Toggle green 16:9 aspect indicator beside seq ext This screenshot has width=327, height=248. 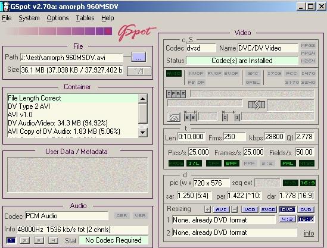pyautogui.click(x=307, y=183)
